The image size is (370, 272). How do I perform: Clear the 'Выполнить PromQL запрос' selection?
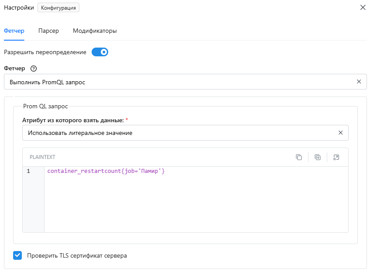coord(359,82)
